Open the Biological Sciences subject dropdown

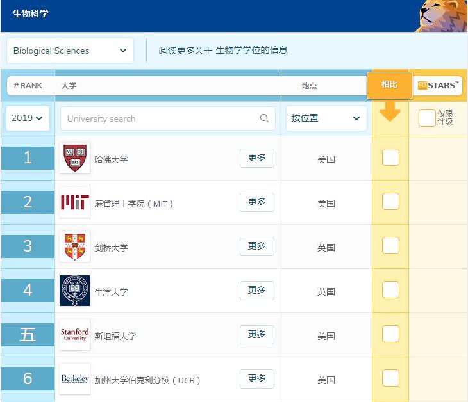tap(70, 51)
